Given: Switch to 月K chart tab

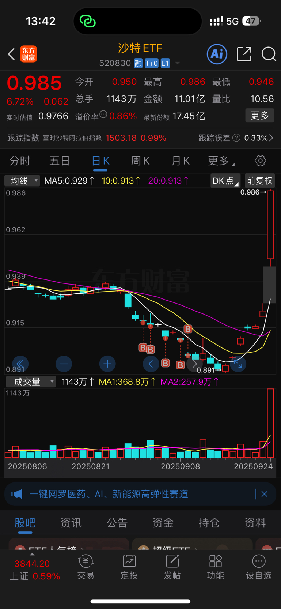Looking at the screenshot, I should [181, 161].
